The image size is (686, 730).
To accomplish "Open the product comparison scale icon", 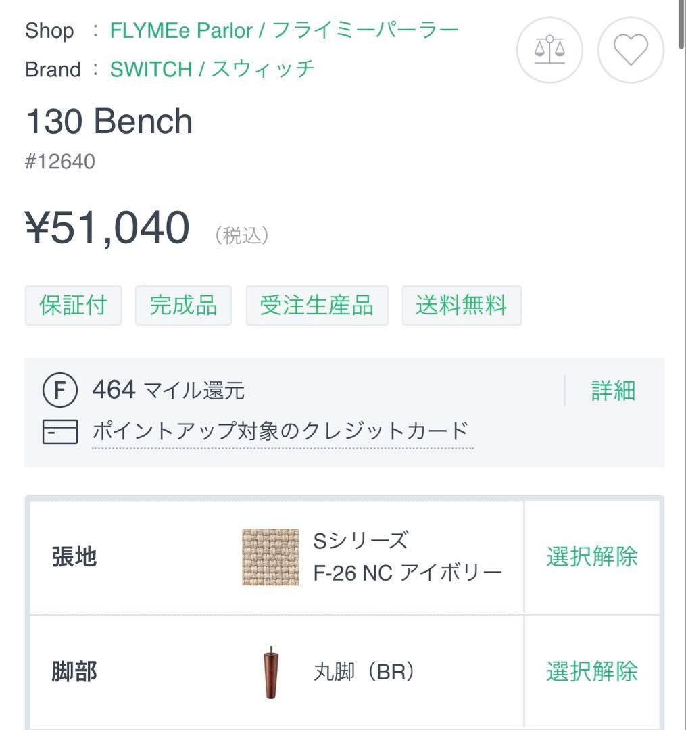I will pos(549,49).
